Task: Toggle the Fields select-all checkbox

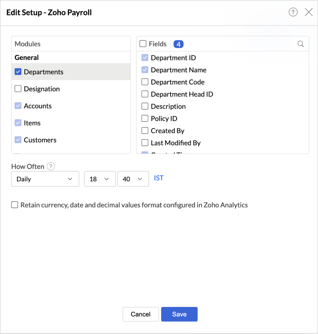Action: tap(143, 44)
